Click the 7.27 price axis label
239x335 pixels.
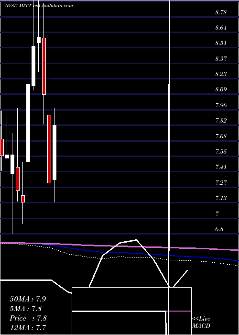221,182
